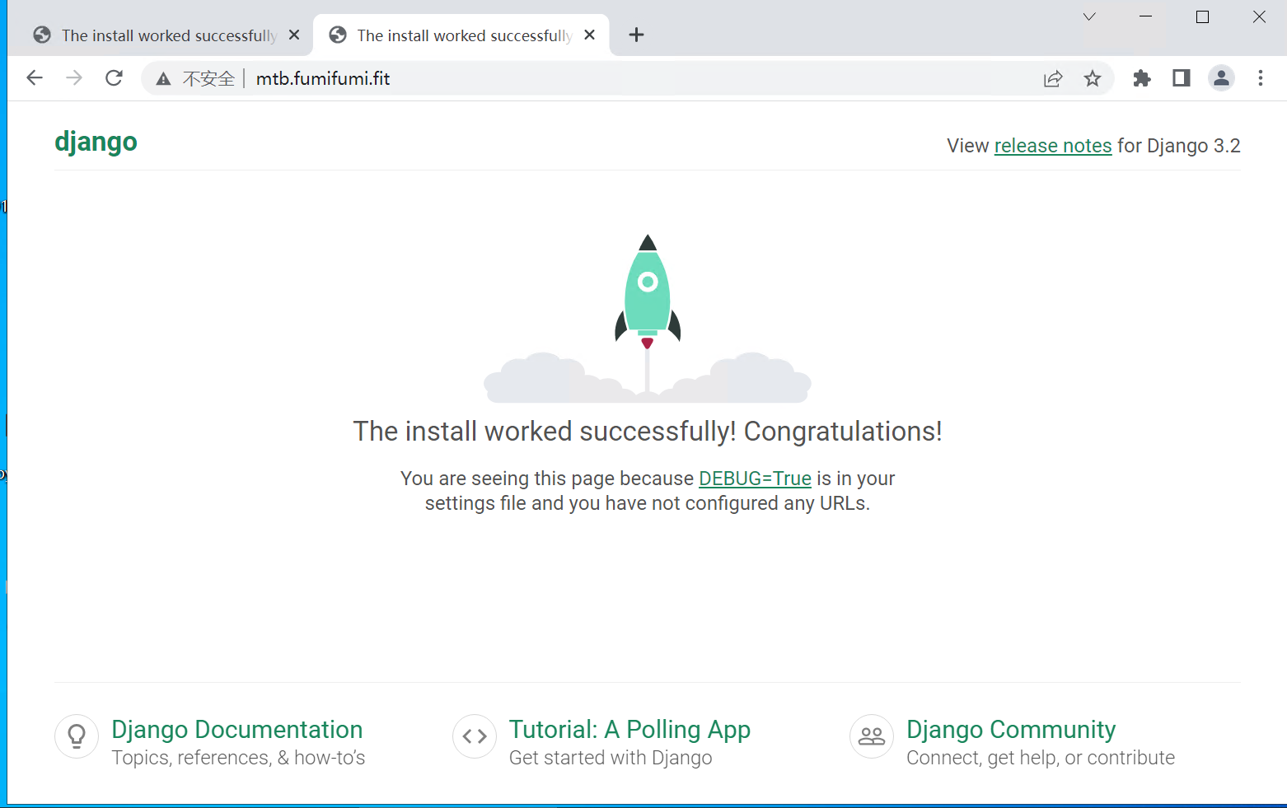Maximize the browser window
Image resolution: width=1287 pixels, height=808 pixels.
tap(1202, 16)
